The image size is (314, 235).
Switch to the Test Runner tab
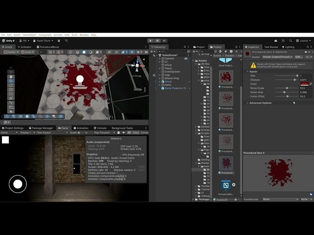(x=271, y=47)
